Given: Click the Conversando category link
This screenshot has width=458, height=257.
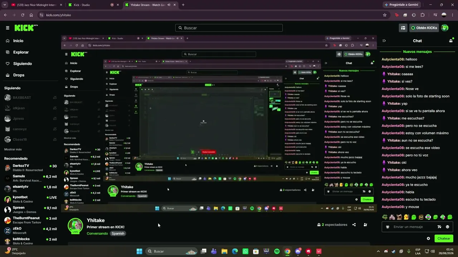Looking at the screenshot, I should pos(97,233).
